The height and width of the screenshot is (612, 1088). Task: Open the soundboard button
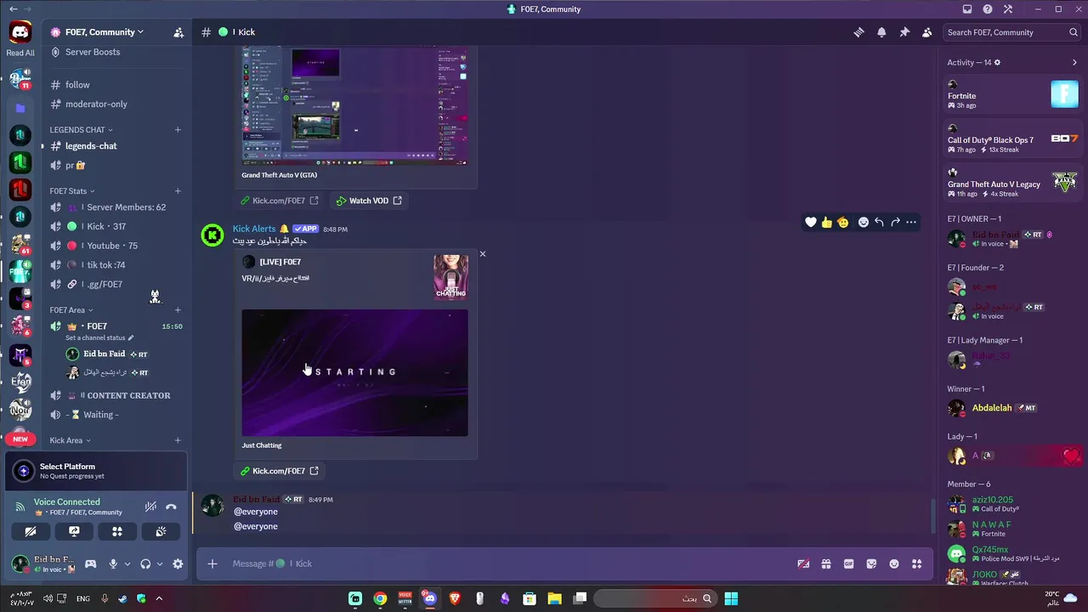[161, 531]
